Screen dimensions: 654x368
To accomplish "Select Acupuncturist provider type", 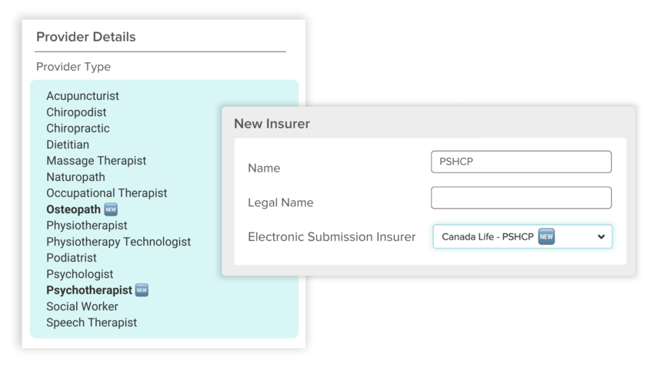I will point(82,96).
